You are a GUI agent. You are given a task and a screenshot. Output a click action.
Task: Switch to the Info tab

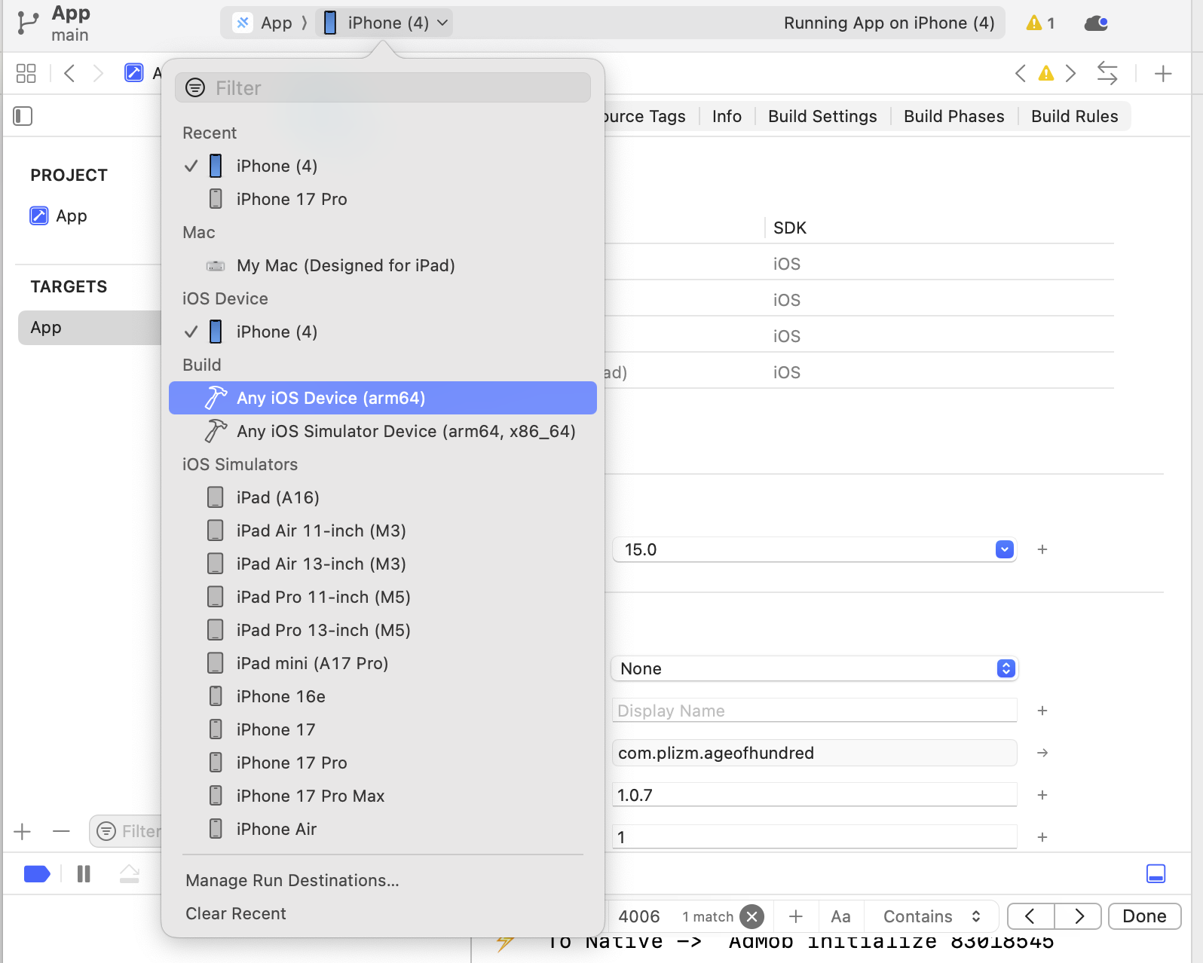[x=727, y=116]
